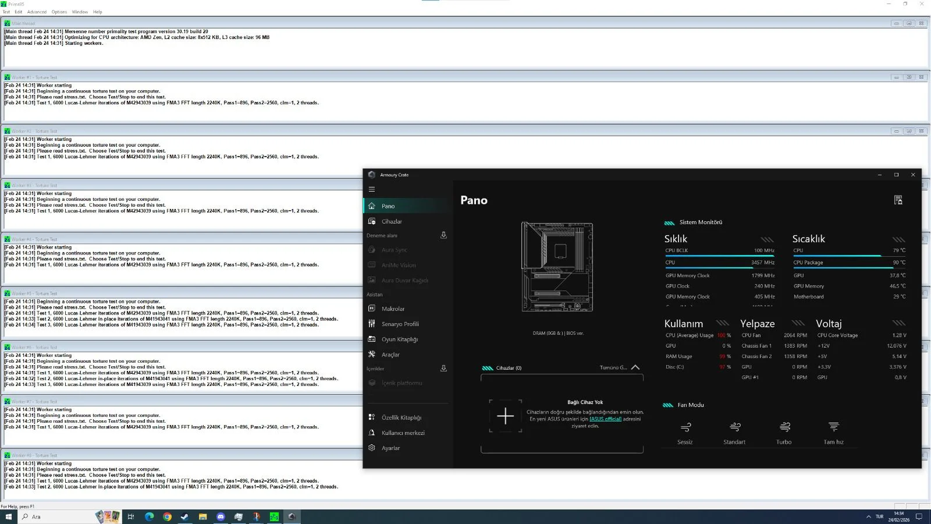This screenshot has height=524, width=931.
Task: Open the taskbar clock showing 14:34
Action: [x=898, y=516]
